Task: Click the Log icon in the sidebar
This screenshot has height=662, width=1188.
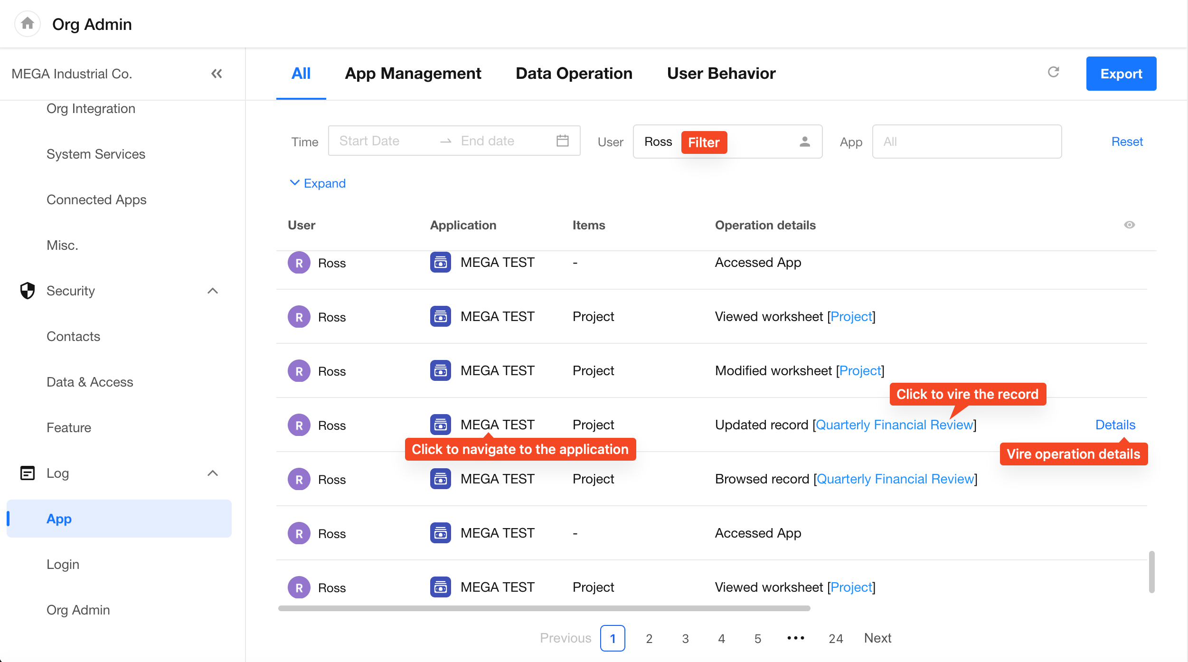Action: (x=28, y=473)
